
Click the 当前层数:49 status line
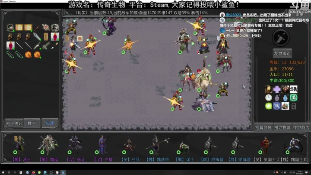(x=142, y=13)
